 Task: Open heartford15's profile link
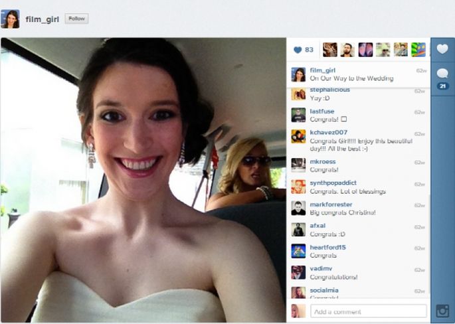[x=327, y=248]
